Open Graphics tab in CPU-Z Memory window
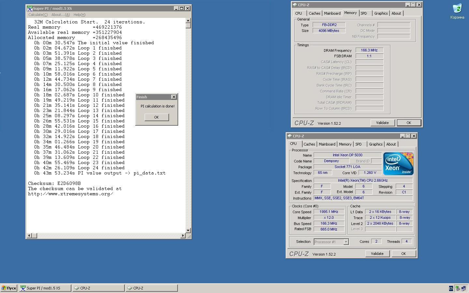 point(381,13)
